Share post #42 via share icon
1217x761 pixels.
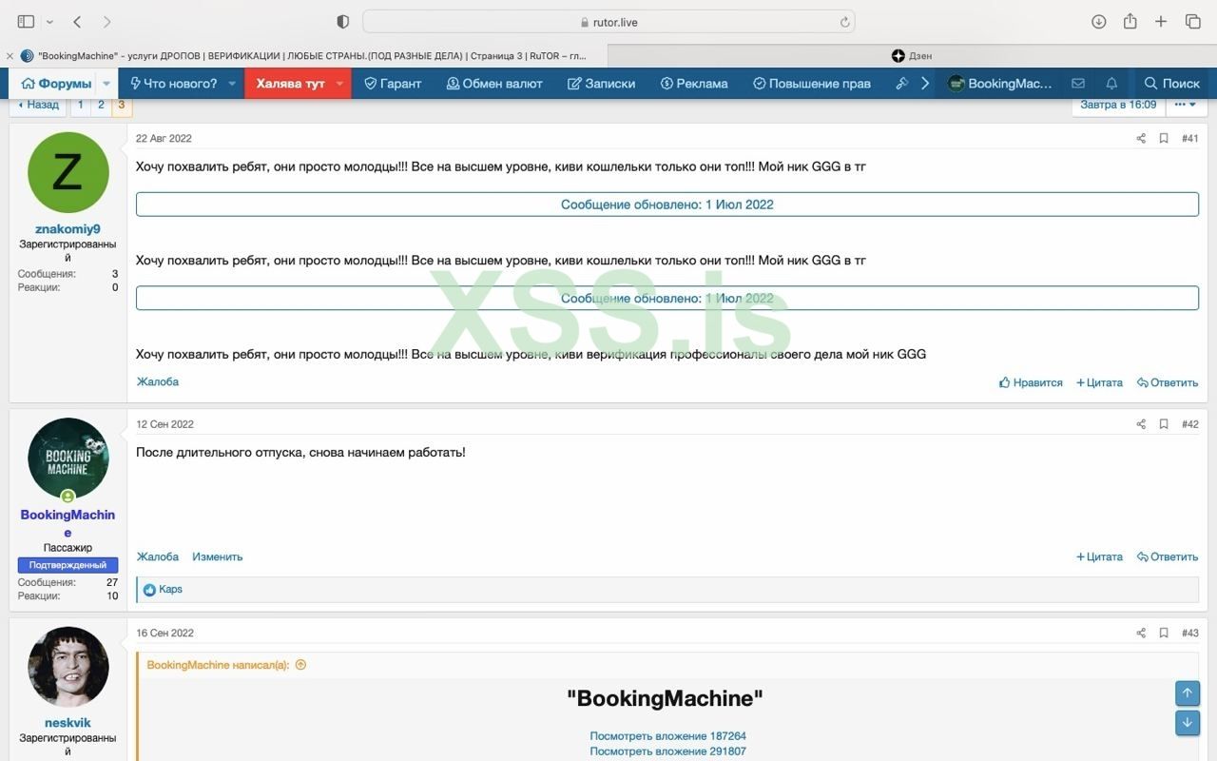coord(1141,424)
